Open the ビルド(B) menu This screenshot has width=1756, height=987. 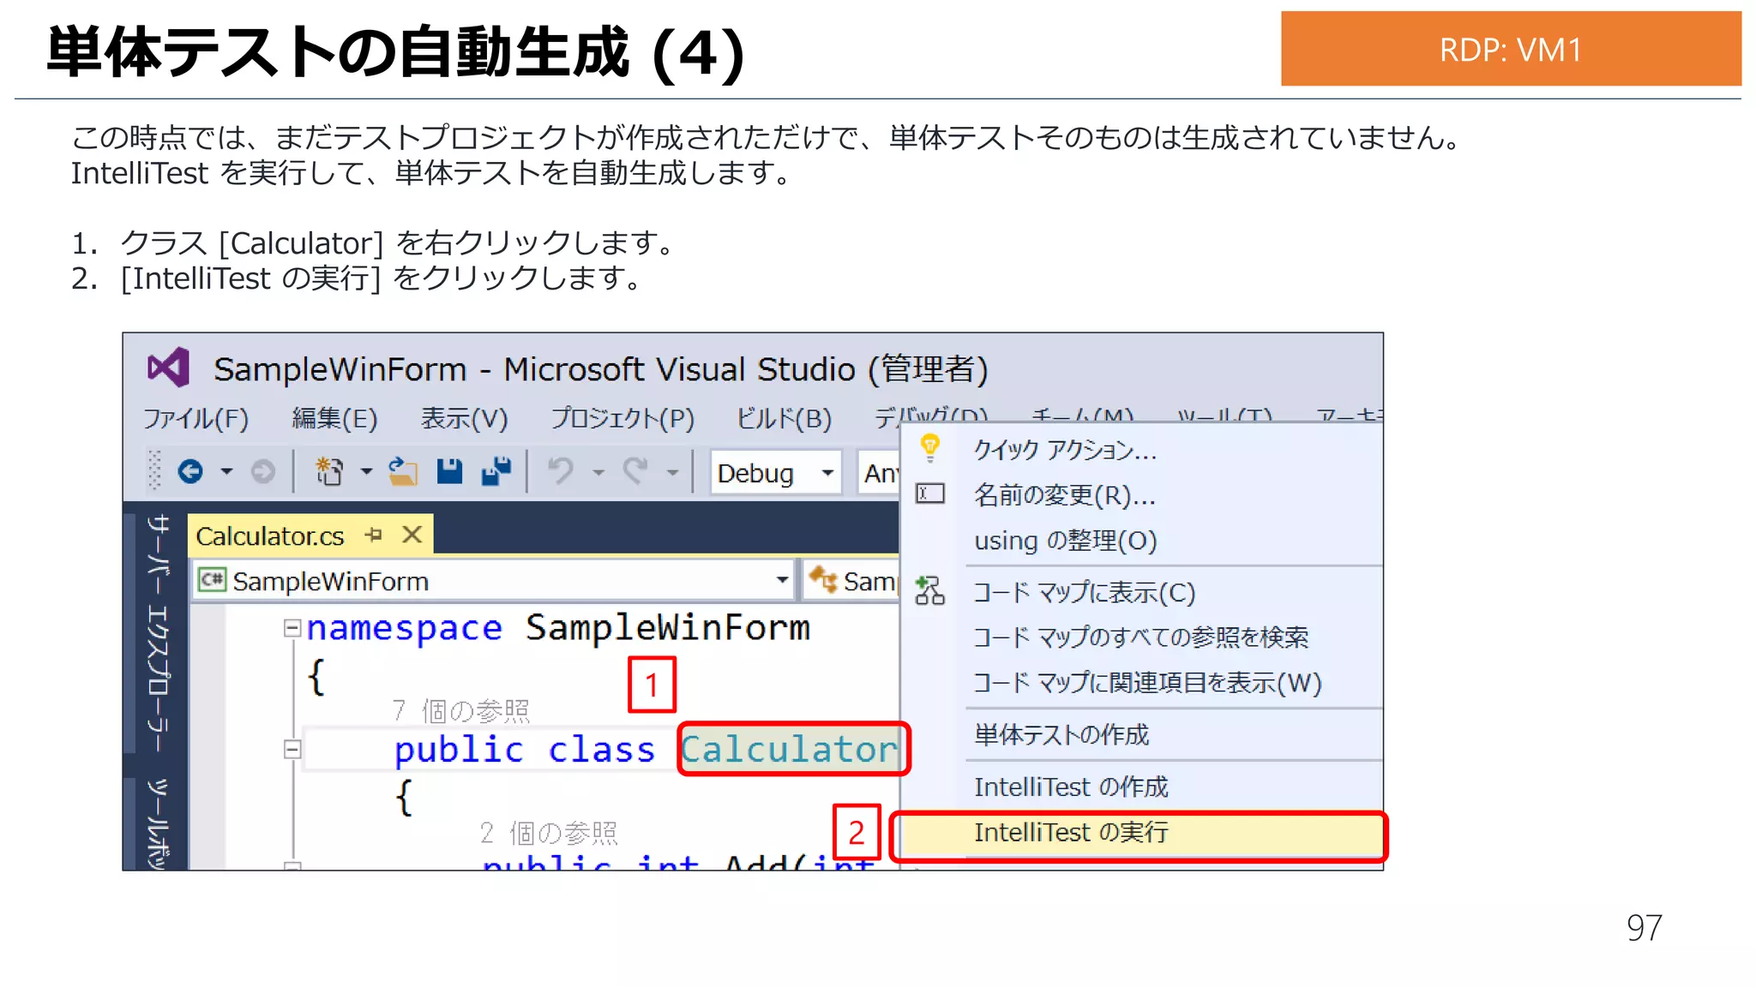coord(784,418)
